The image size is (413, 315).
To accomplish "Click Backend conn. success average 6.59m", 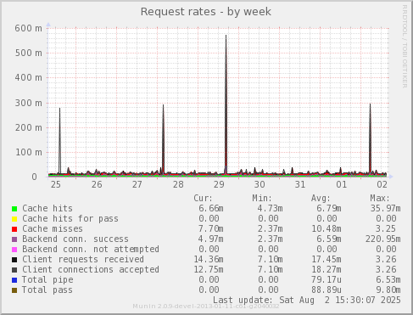I will [329, 239].
